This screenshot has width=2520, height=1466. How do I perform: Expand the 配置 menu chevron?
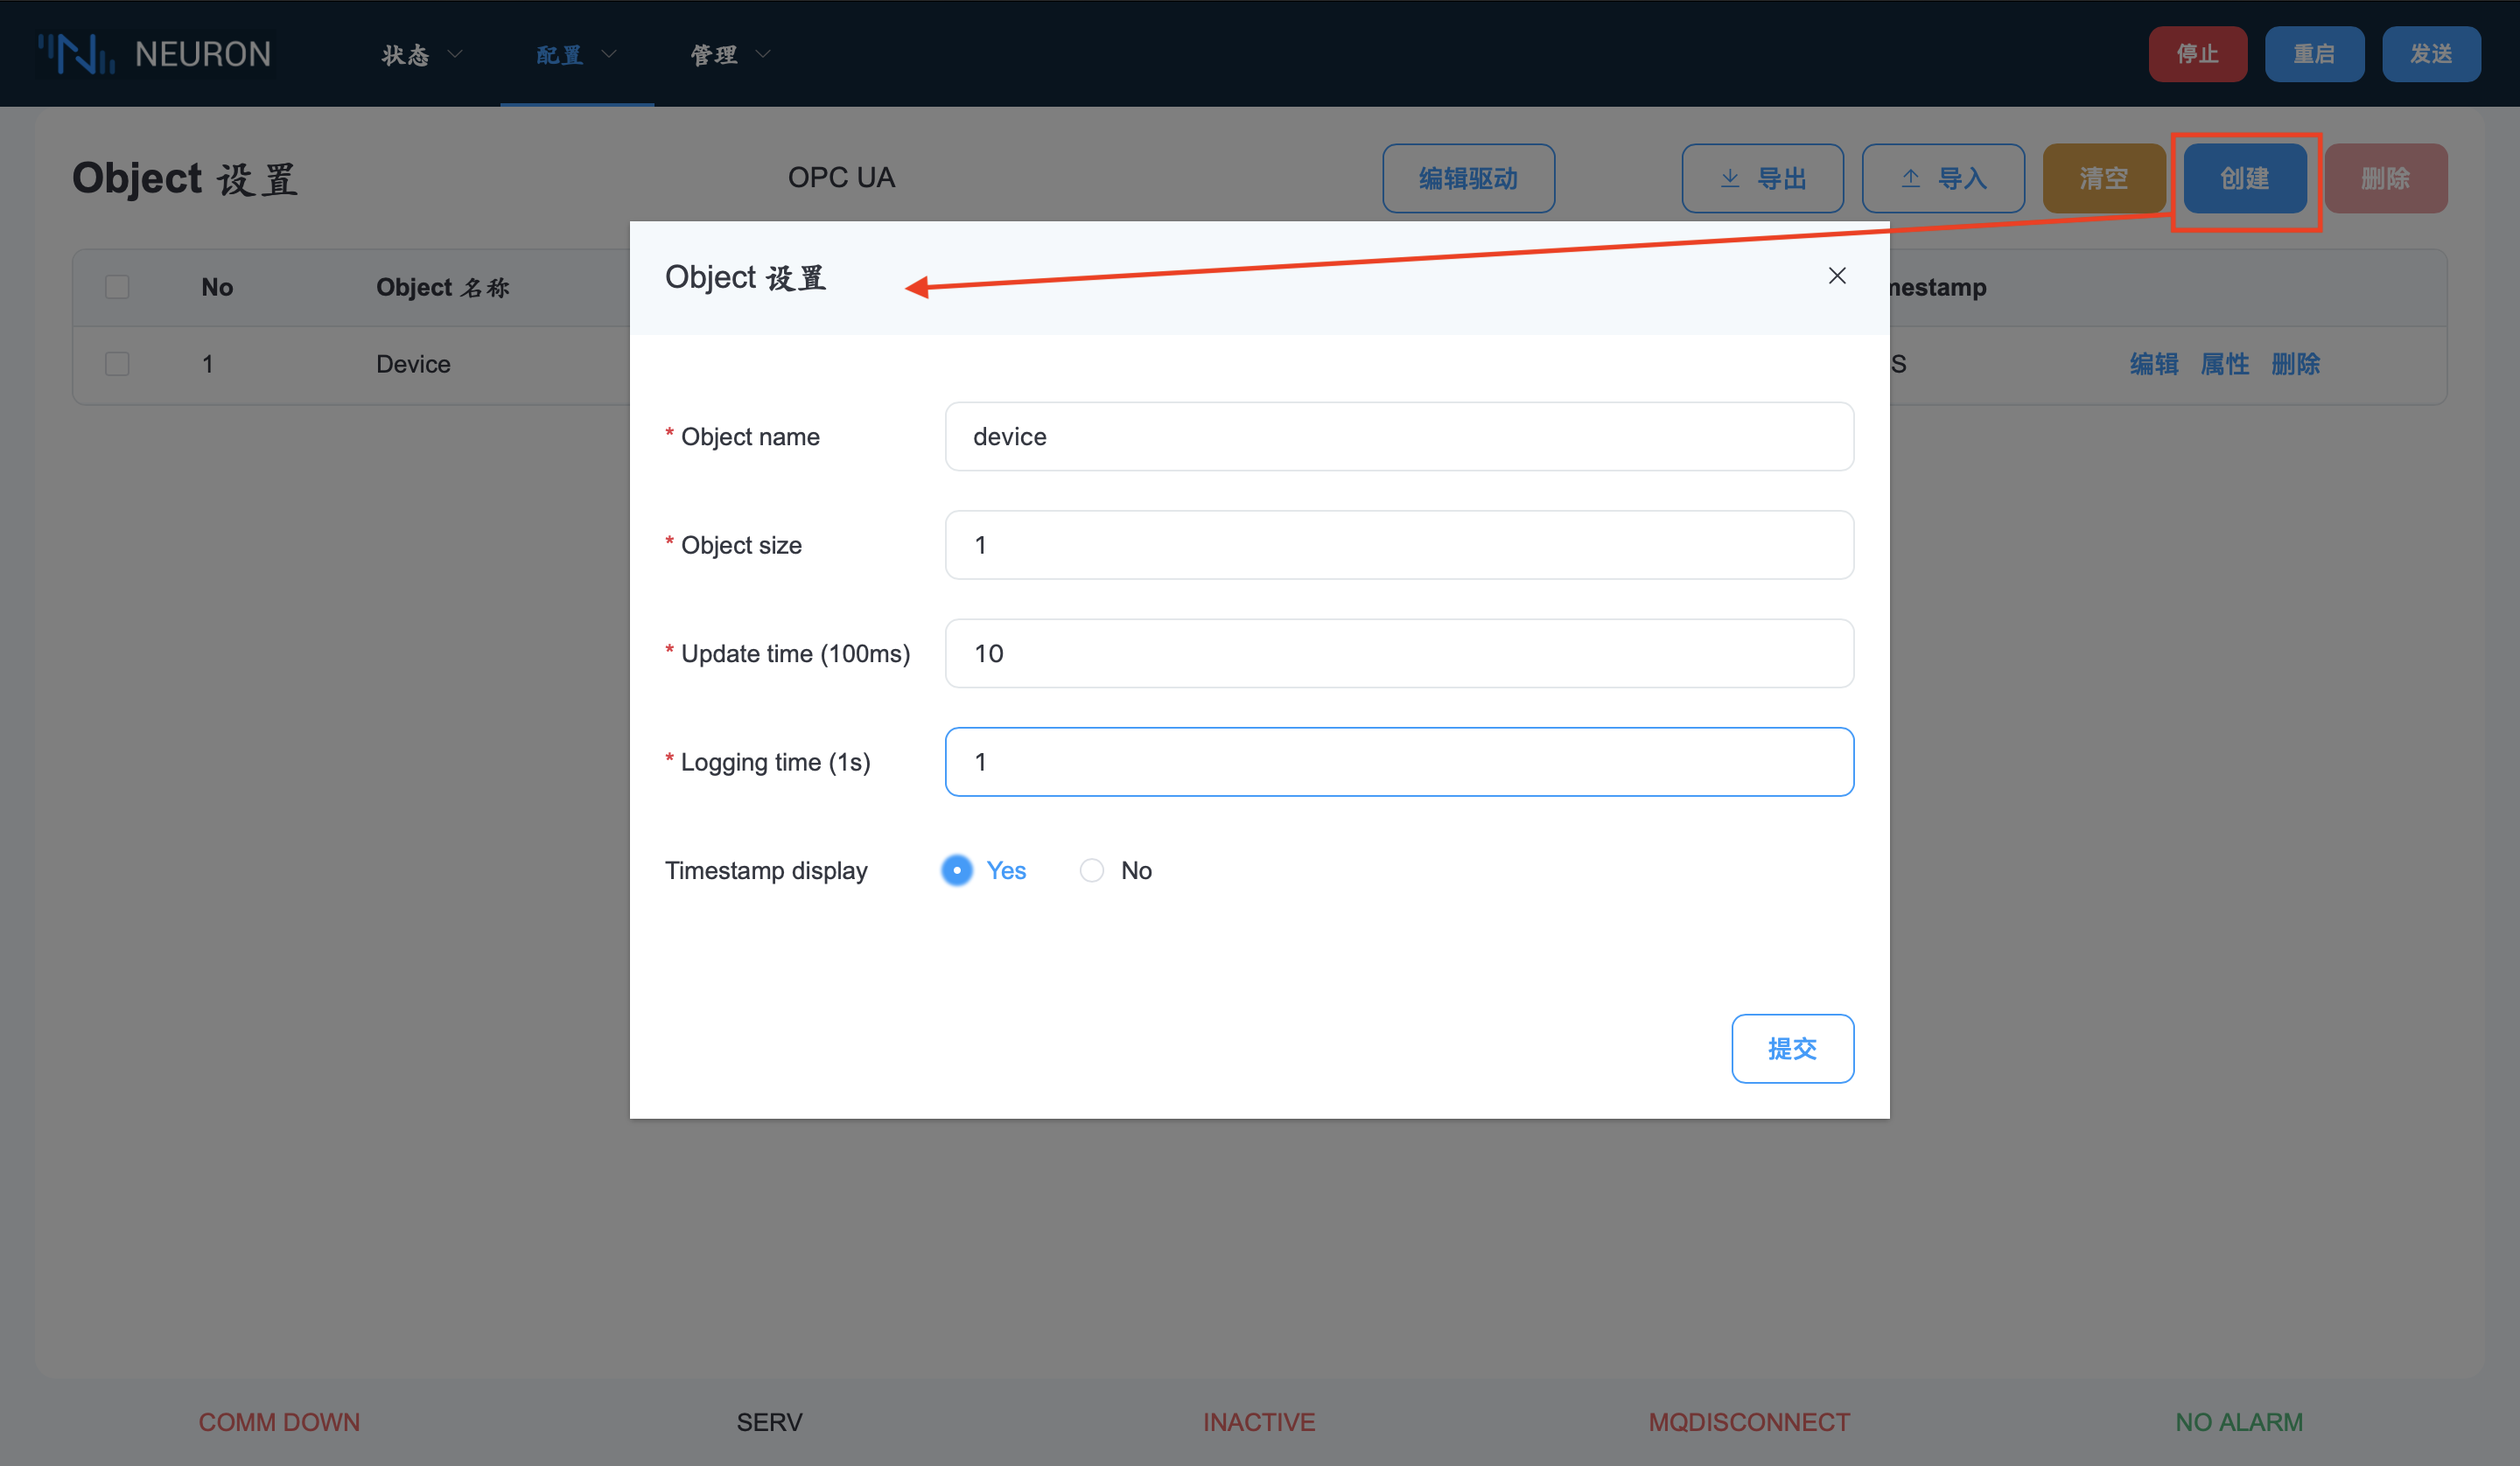point(609,54)
